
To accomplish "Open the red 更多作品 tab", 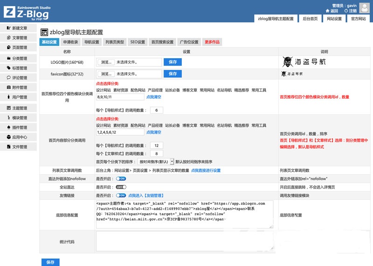I will click(212, 42).
